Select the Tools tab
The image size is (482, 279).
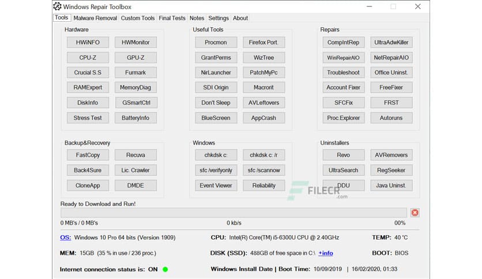pyautogui.click(x=62, y=18)
